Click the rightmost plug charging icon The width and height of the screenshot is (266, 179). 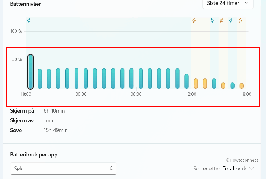(x=231, y=20)
